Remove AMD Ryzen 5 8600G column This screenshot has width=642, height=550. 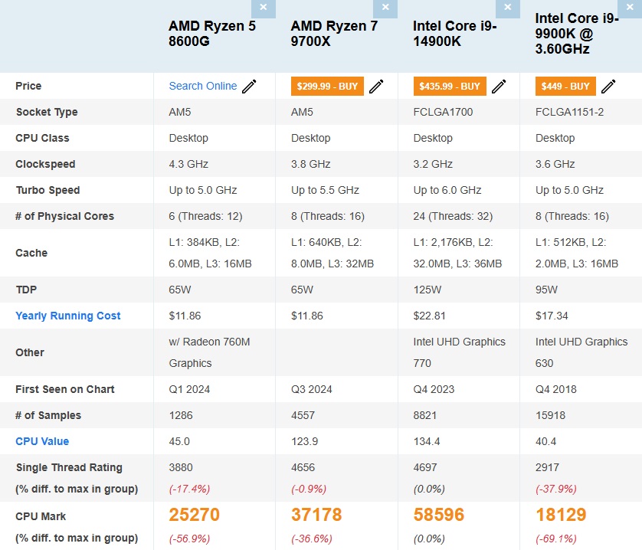264,8
